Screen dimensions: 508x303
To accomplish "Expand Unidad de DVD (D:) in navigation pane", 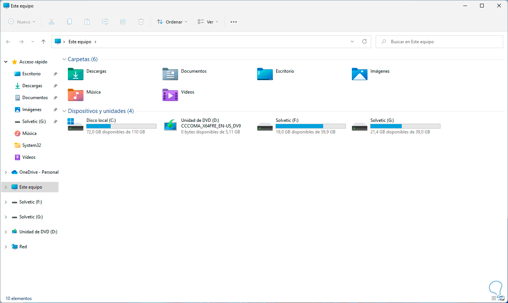I will (6, 232).
